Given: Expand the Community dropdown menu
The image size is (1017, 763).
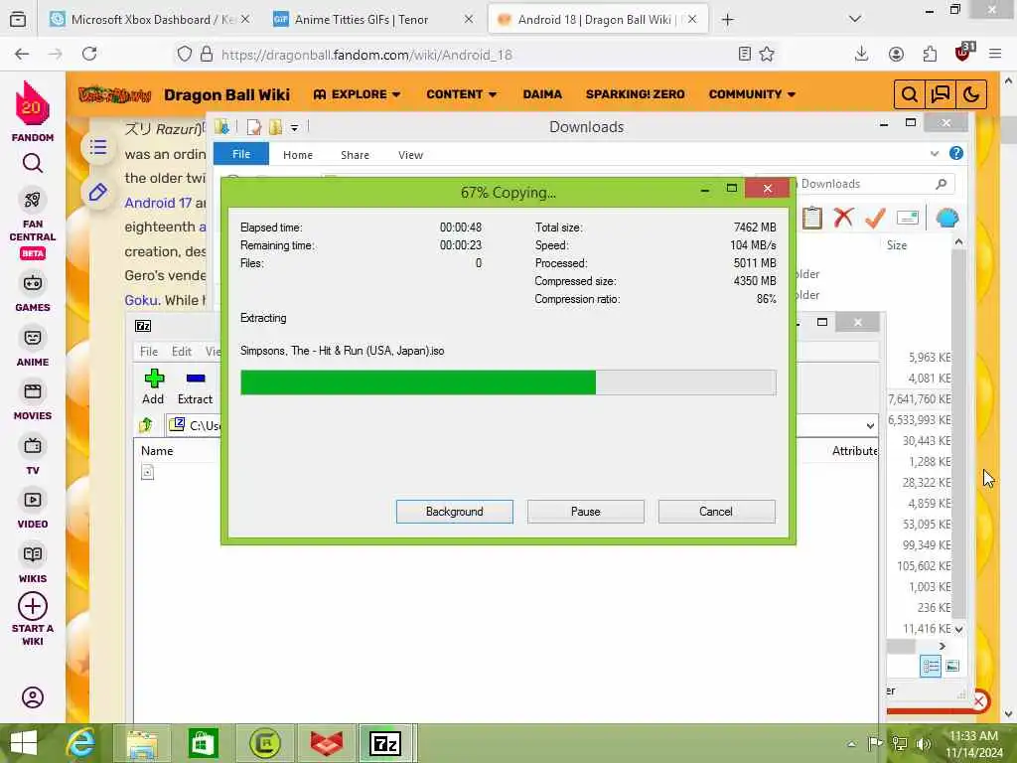Looking at the screenshot, I should click(752, 94).
